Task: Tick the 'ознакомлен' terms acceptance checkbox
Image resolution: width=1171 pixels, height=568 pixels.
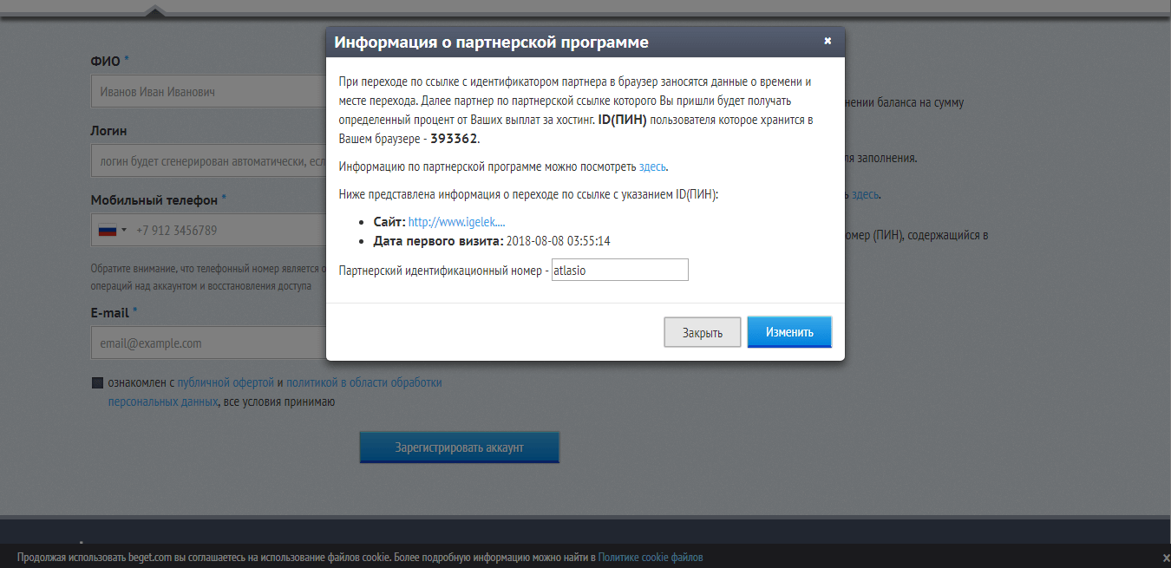Action: tap(97, 382)
